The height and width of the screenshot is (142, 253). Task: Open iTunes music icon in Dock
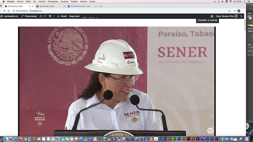[72, 139]
